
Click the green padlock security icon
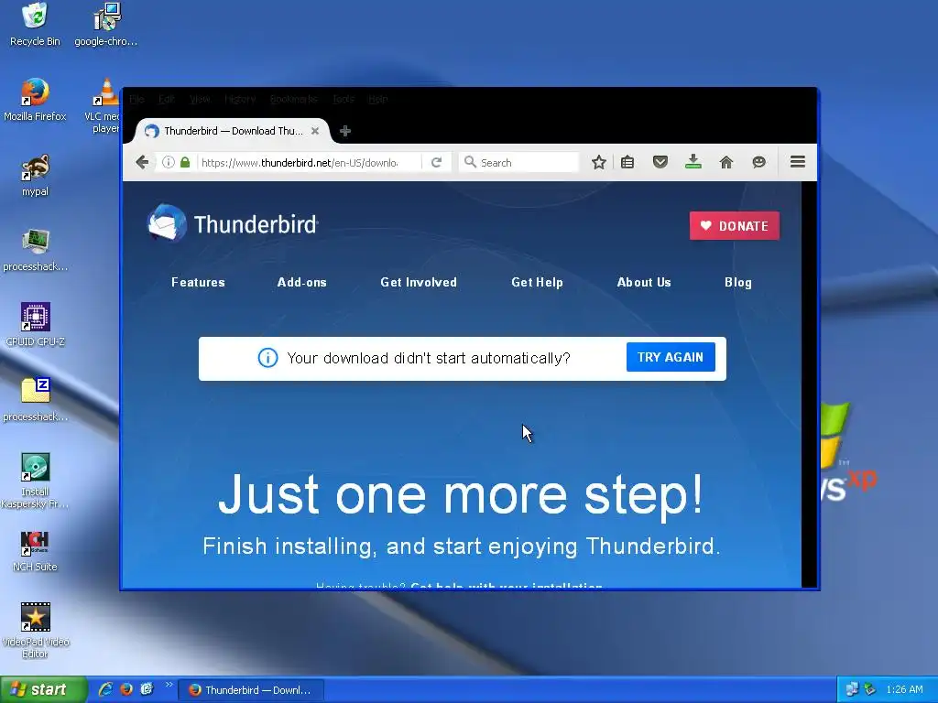(x=185, y=162)
